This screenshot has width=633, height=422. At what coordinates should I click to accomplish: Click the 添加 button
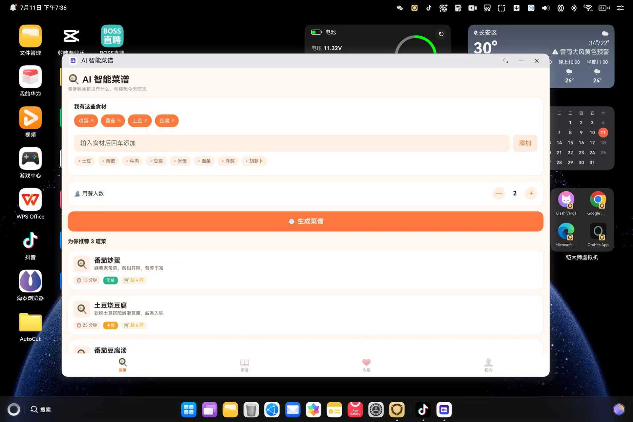click(525, 143)
